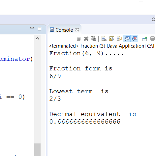This screenshot has height=156, width=155.
Task: Minimize the editor pane
Action: click(32, 28)
